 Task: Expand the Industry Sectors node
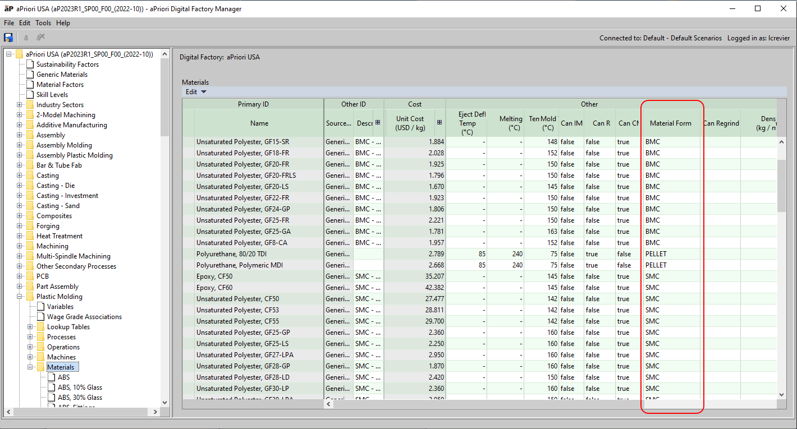20,105
